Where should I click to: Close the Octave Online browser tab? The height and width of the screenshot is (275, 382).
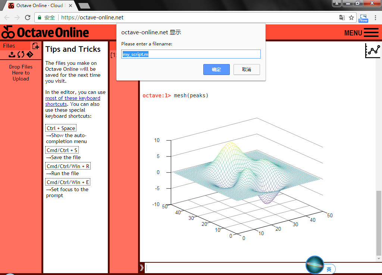point(71,5)
